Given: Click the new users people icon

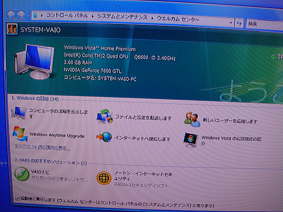Looking at the screenshot, I should (x=192, y=119).
